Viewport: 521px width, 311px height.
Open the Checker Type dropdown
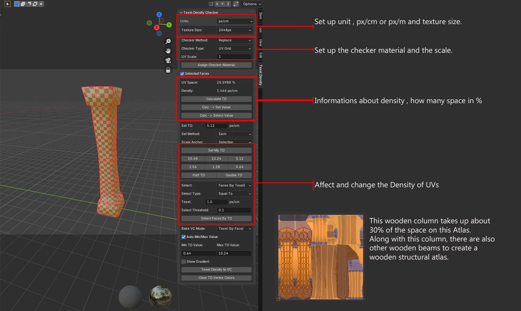click(x=234, y=48)
